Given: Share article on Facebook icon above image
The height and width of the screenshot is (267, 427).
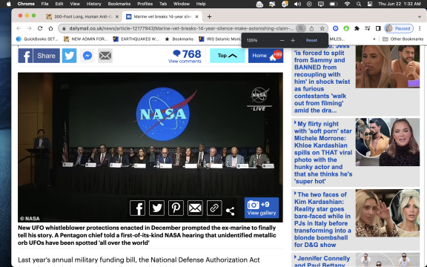Looking at the screenshot, I should [39, 56].
